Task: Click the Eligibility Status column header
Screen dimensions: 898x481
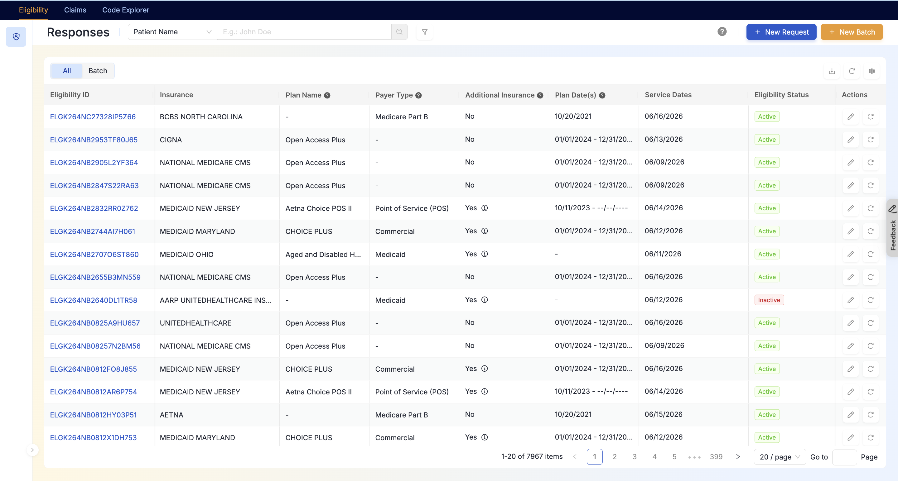Action: tap(782, 95)
